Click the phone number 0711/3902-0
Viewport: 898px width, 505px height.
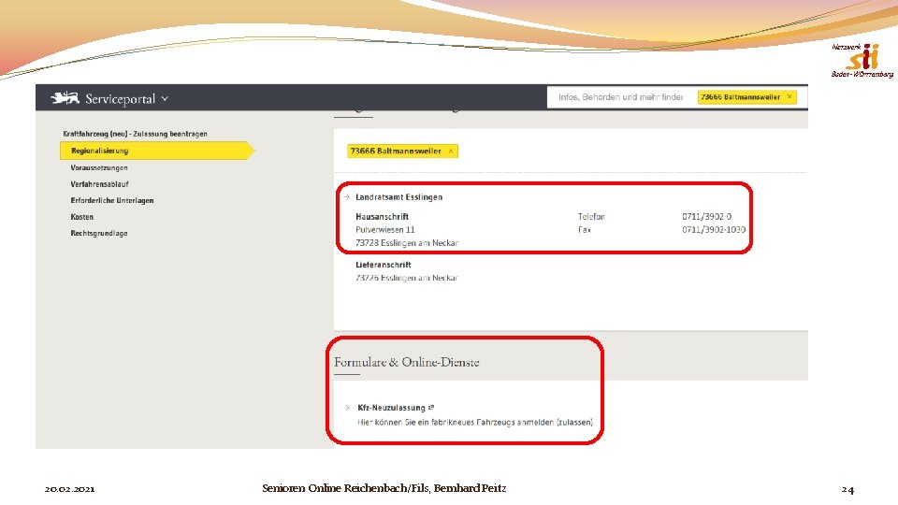pos(707,216)
